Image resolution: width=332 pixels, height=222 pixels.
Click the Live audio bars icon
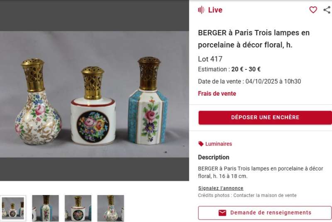click(x=201, y=10)
